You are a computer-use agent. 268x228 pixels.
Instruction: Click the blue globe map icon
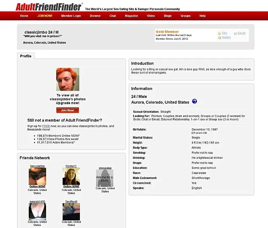pyautogui.click(x=194, y=101)
